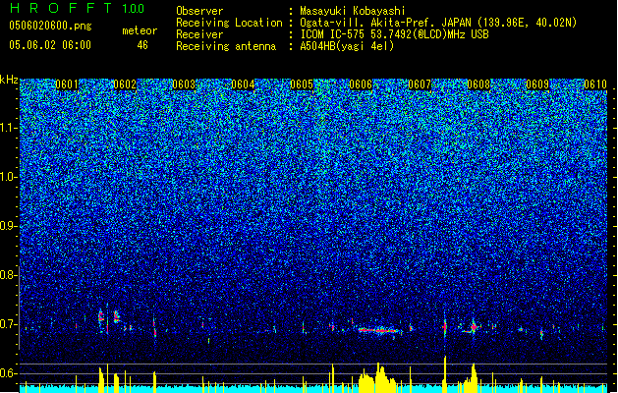Image resolution: width=618 pixels, height=393 pixels.
Task: Click the 0610 time marker
Action: [x=595, y=84]
